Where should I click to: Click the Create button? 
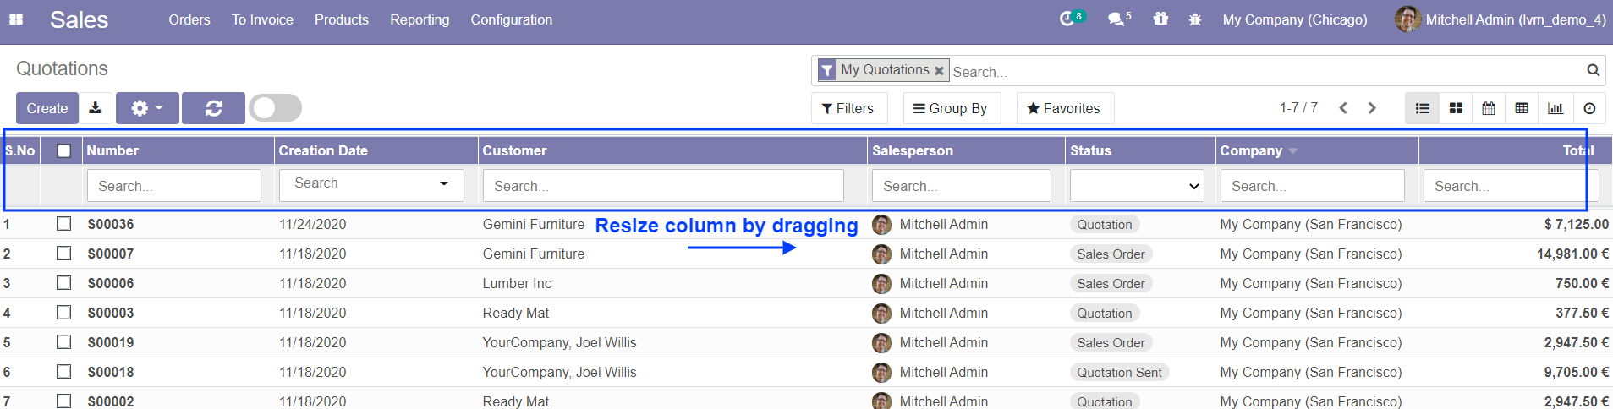(x=47, y=108)
